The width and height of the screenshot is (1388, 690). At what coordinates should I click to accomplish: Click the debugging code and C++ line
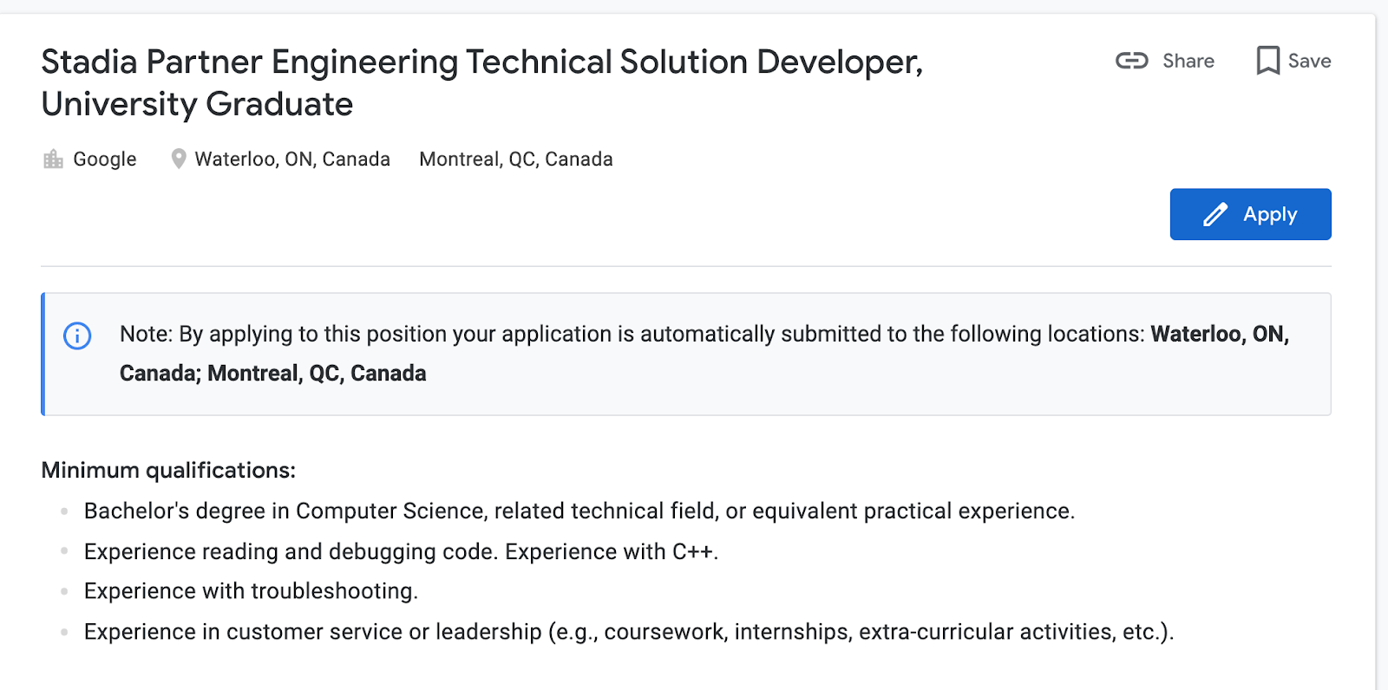click(401, 552)
